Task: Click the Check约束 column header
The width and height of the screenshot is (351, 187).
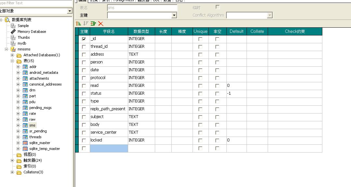Action: 295,32
